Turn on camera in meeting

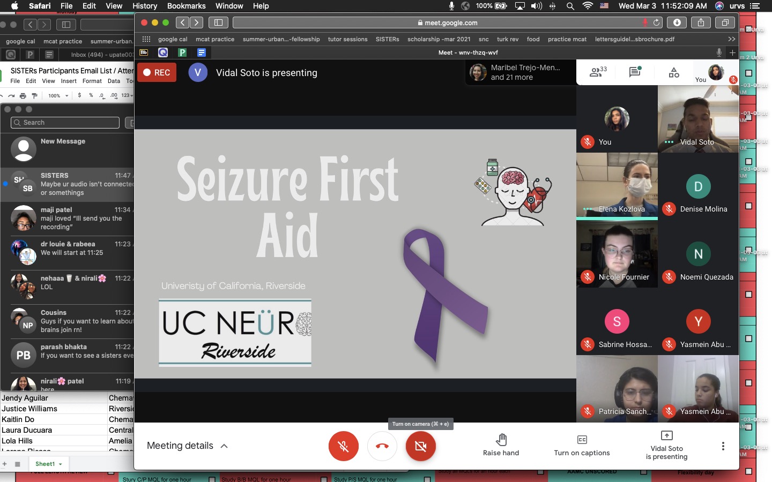click(421, 446)
